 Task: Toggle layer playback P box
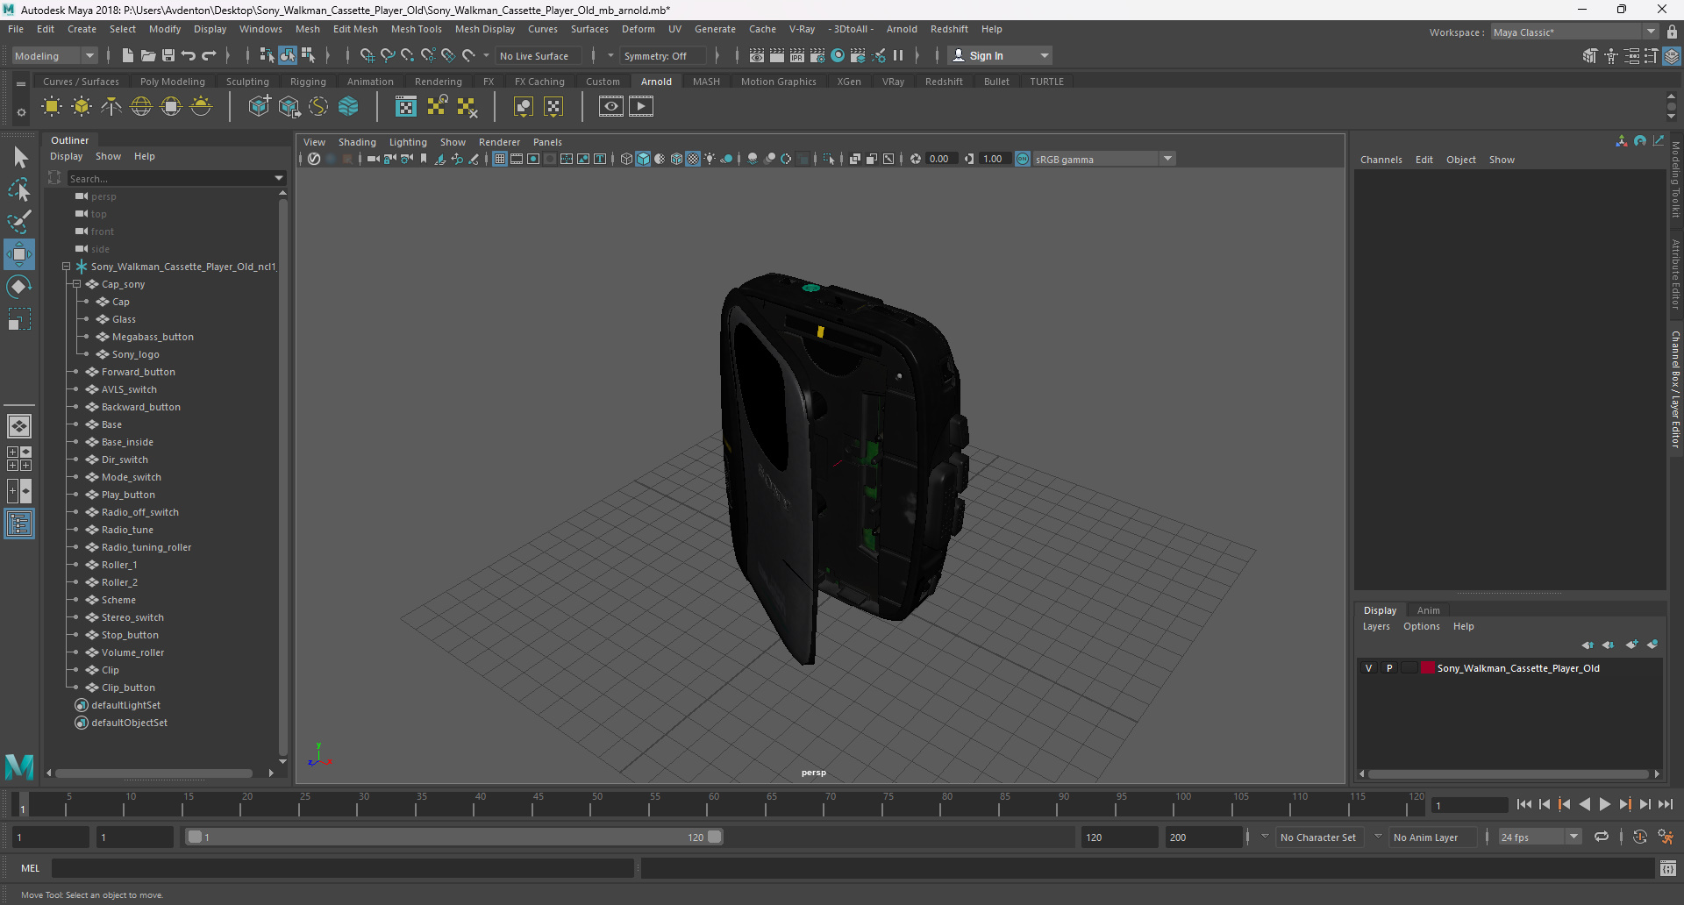pos(1389,668)
